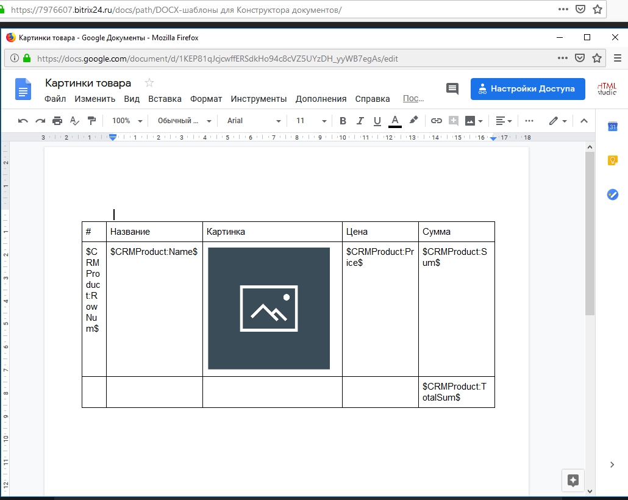
Task: Click the Print icon
Action: pyautogui.click(x=57, y=121)
